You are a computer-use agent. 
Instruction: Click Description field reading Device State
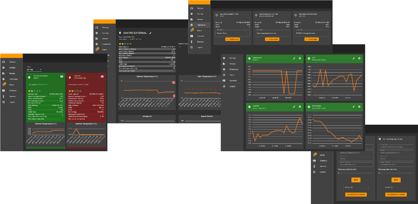233,33
